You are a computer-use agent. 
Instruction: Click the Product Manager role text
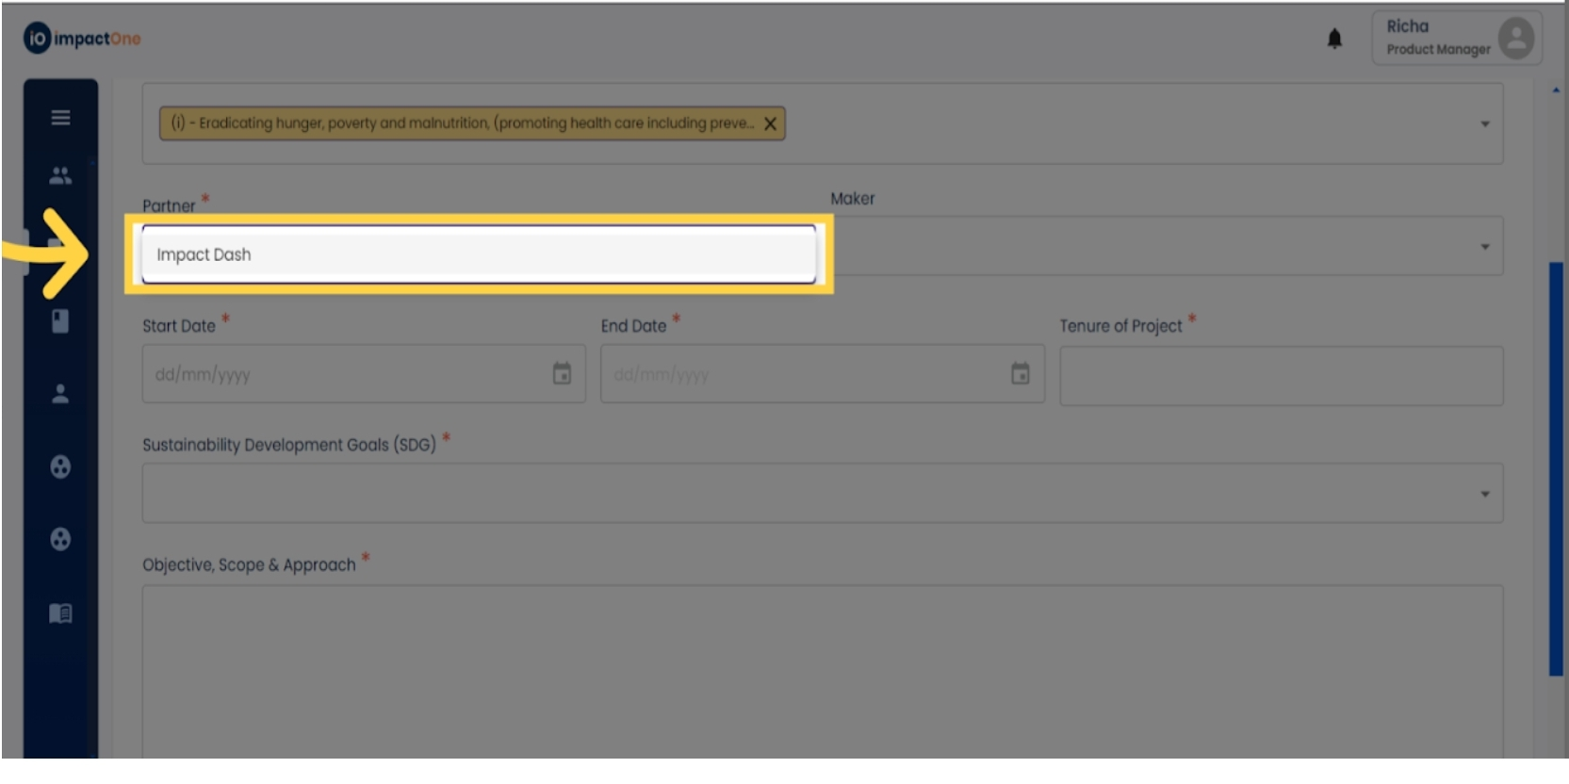point(1438,49)
